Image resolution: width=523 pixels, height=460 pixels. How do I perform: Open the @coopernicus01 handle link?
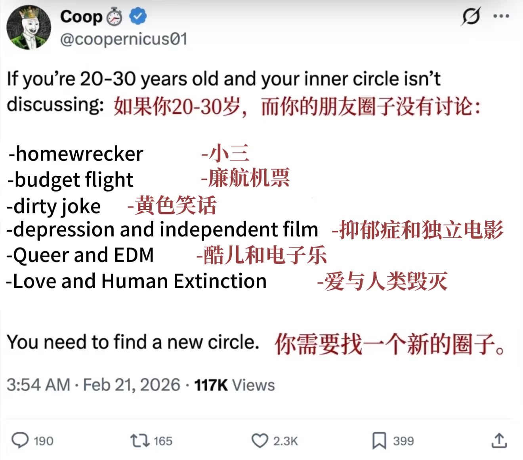pyautogui.click(x=124, y=39)
